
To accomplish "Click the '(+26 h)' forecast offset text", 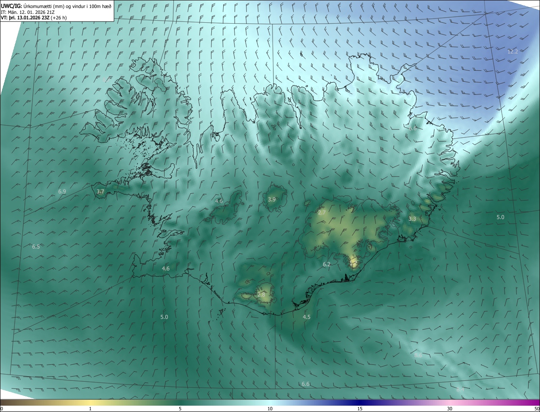I will point(59,18).
